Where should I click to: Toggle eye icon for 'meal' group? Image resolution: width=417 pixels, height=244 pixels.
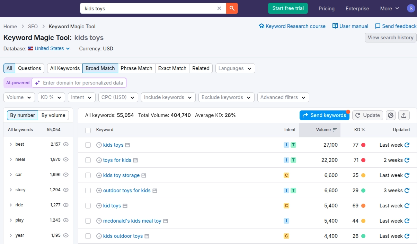(66, 159)
